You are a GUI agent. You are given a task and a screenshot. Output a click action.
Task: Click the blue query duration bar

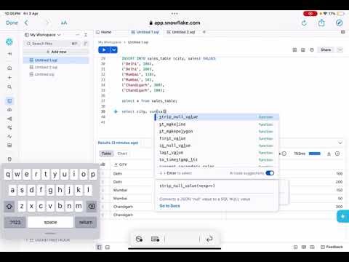pos(315,154)
